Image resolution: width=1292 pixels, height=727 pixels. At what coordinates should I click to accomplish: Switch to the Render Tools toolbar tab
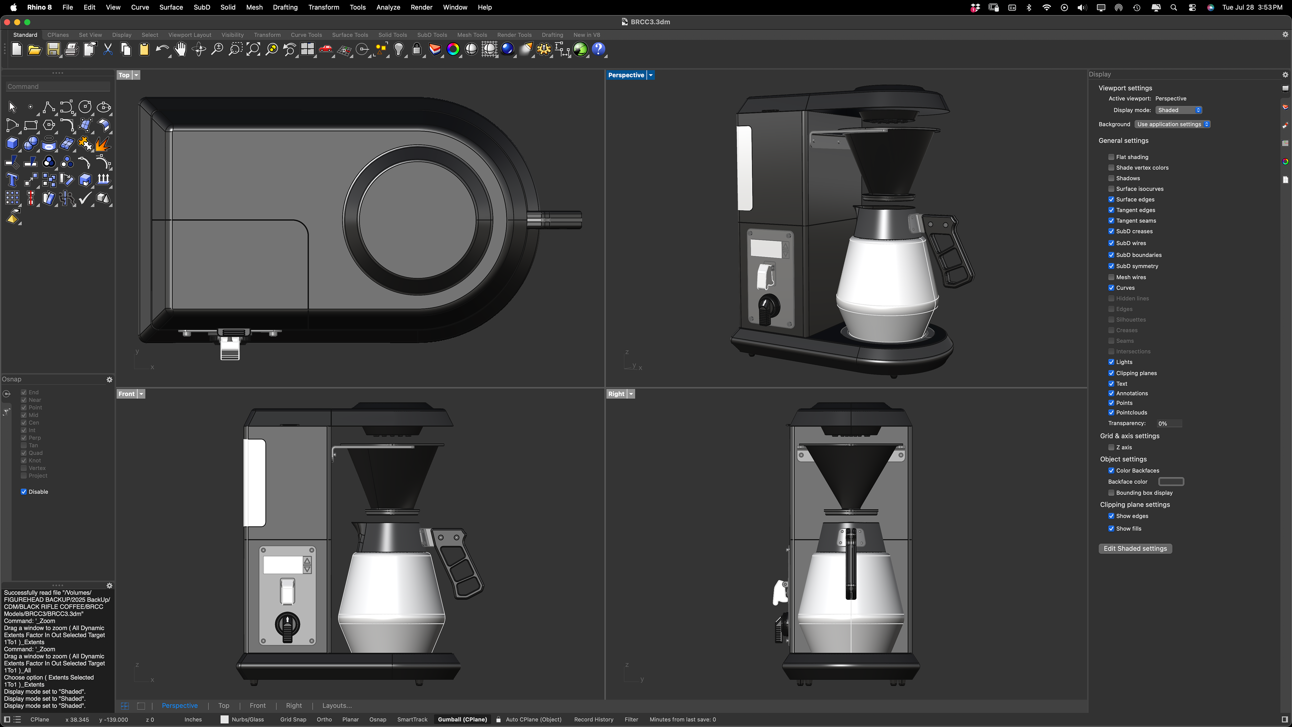[x=514, y=35]
